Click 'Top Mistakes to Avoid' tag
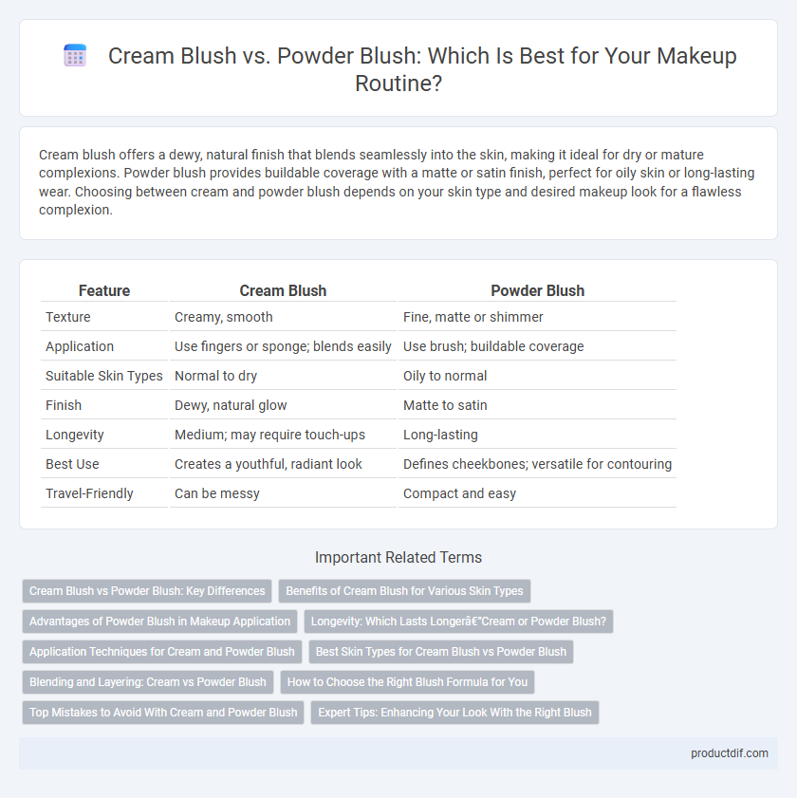The width and height of the screenshot is (797, 798). (x=163, y=713)
